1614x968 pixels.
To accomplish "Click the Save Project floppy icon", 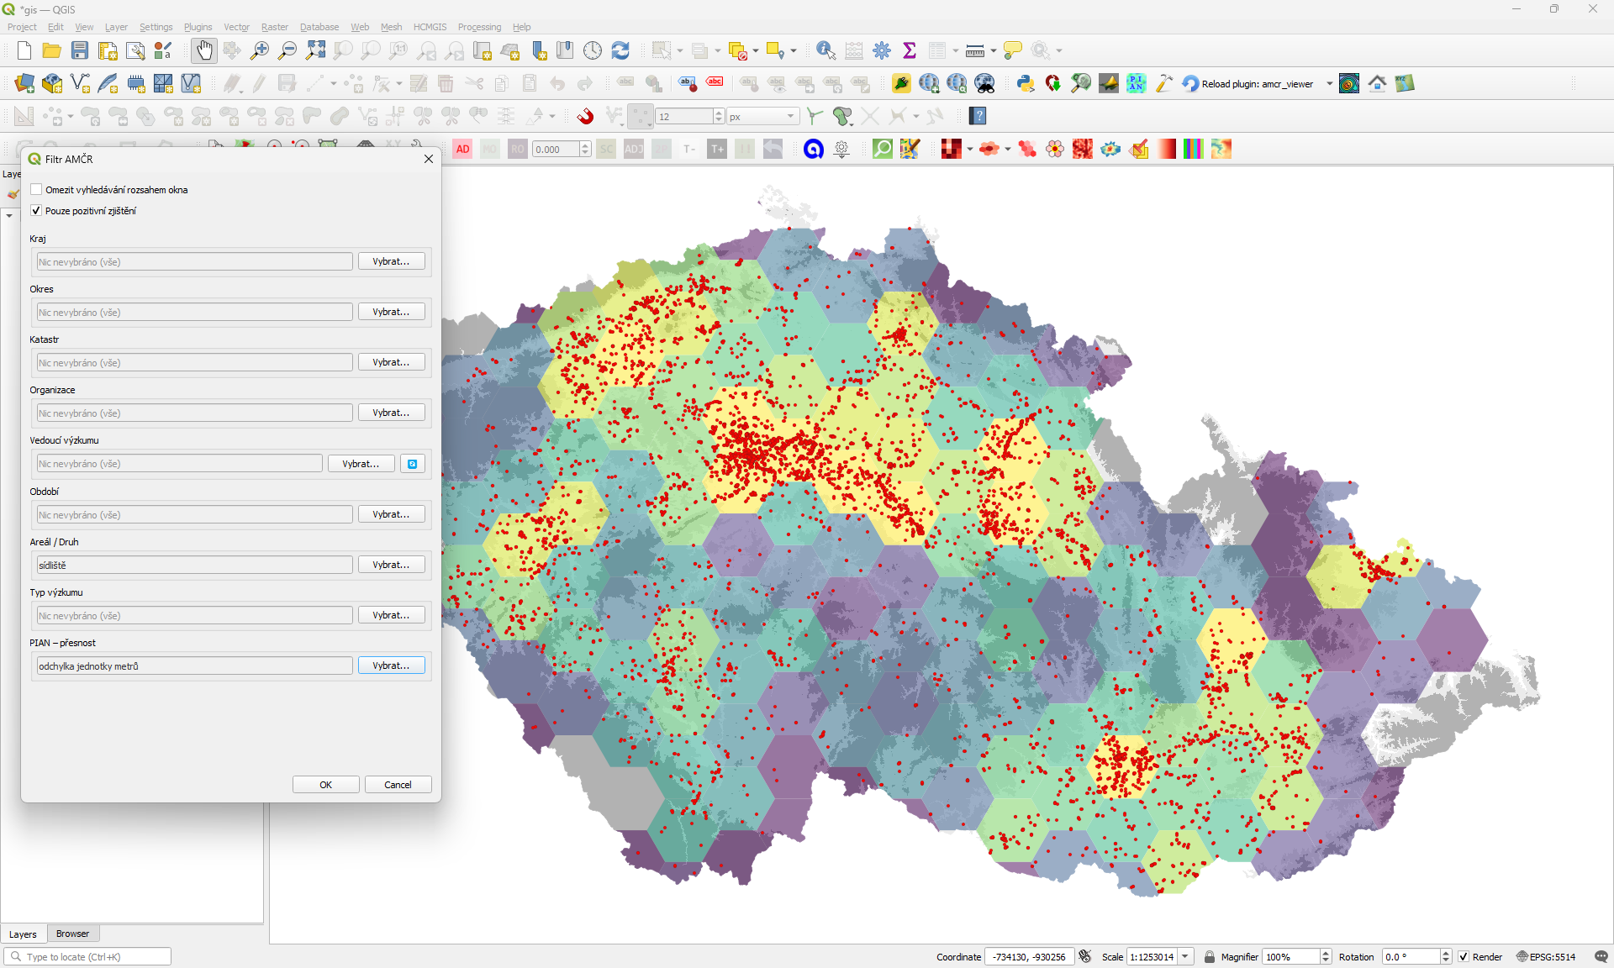I will pos(80,50).
